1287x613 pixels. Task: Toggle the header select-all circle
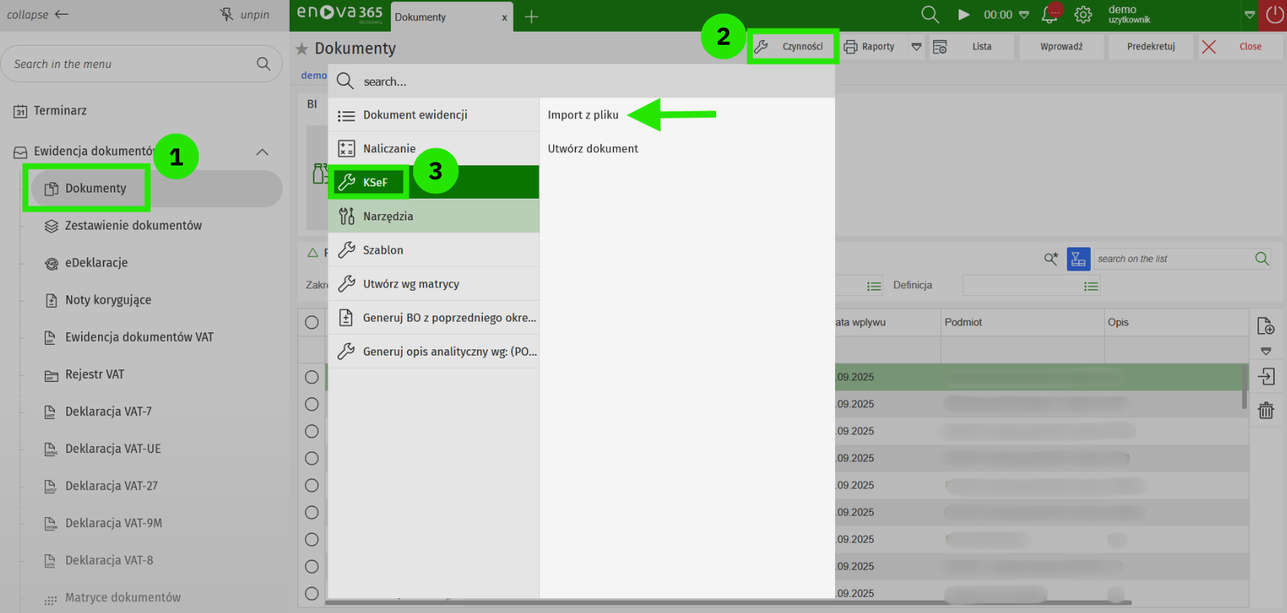tap(311, 322)
